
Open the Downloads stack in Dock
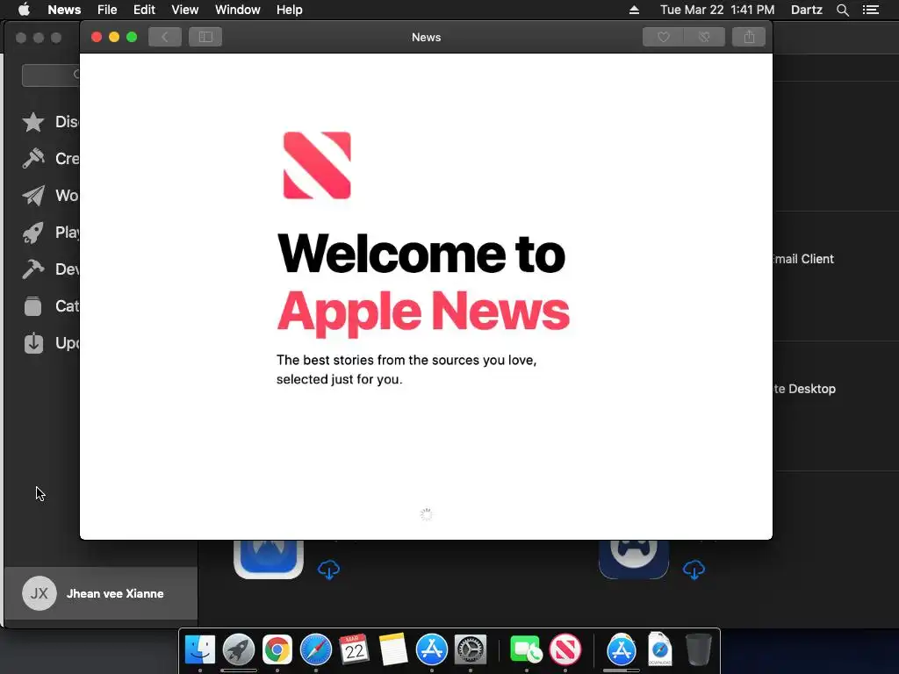point(660,649)
